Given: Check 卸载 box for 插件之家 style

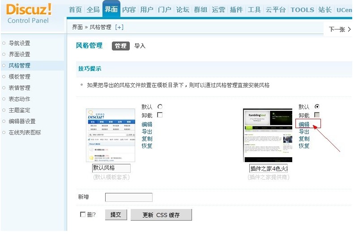Looking at the screenshot, I should click(x=317, y=115).
